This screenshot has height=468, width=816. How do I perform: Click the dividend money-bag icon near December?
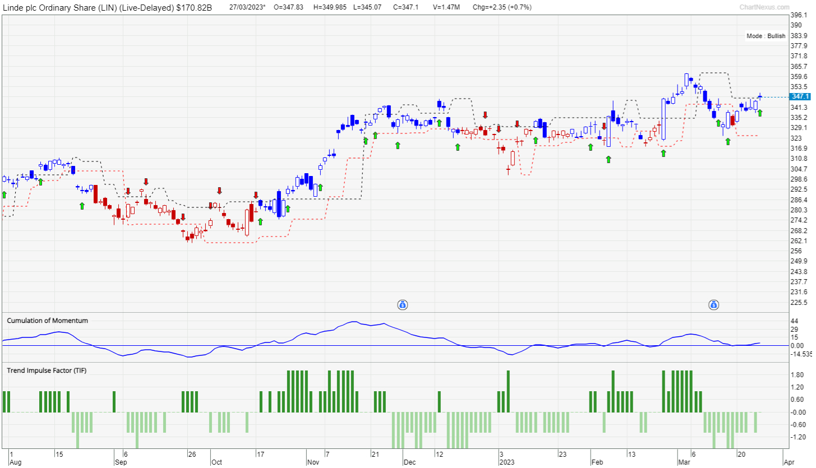click(x=402, y=305)
